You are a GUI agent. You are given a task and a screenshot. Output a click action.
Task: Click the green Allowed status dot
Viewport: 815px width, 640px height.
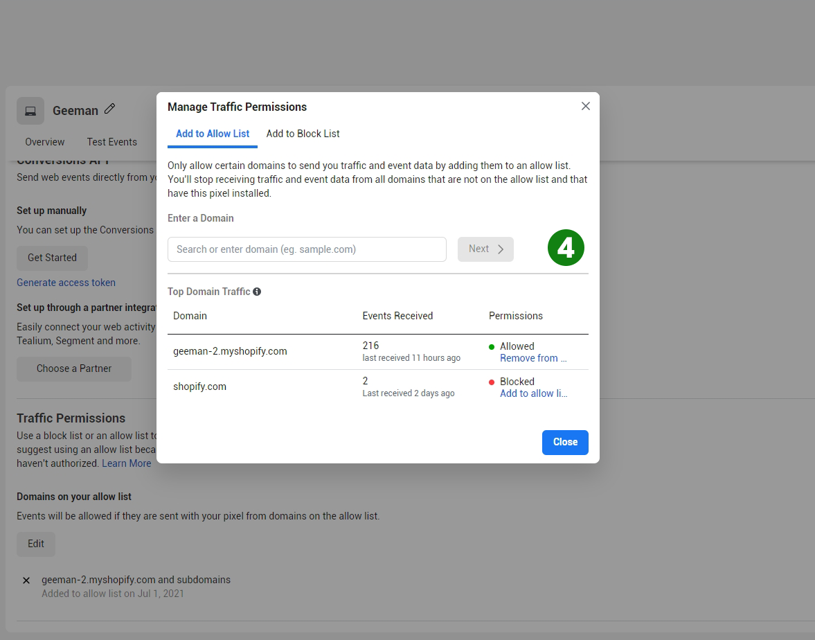click(492, 346)
